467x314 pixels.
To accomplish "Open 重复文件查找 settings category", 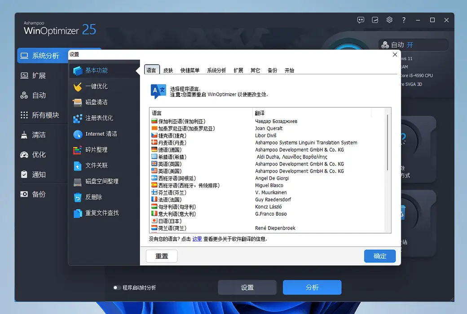I will [104, 213].
